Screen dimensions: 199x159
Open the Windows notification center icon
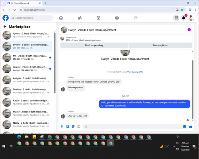click(x=194, y=146)
